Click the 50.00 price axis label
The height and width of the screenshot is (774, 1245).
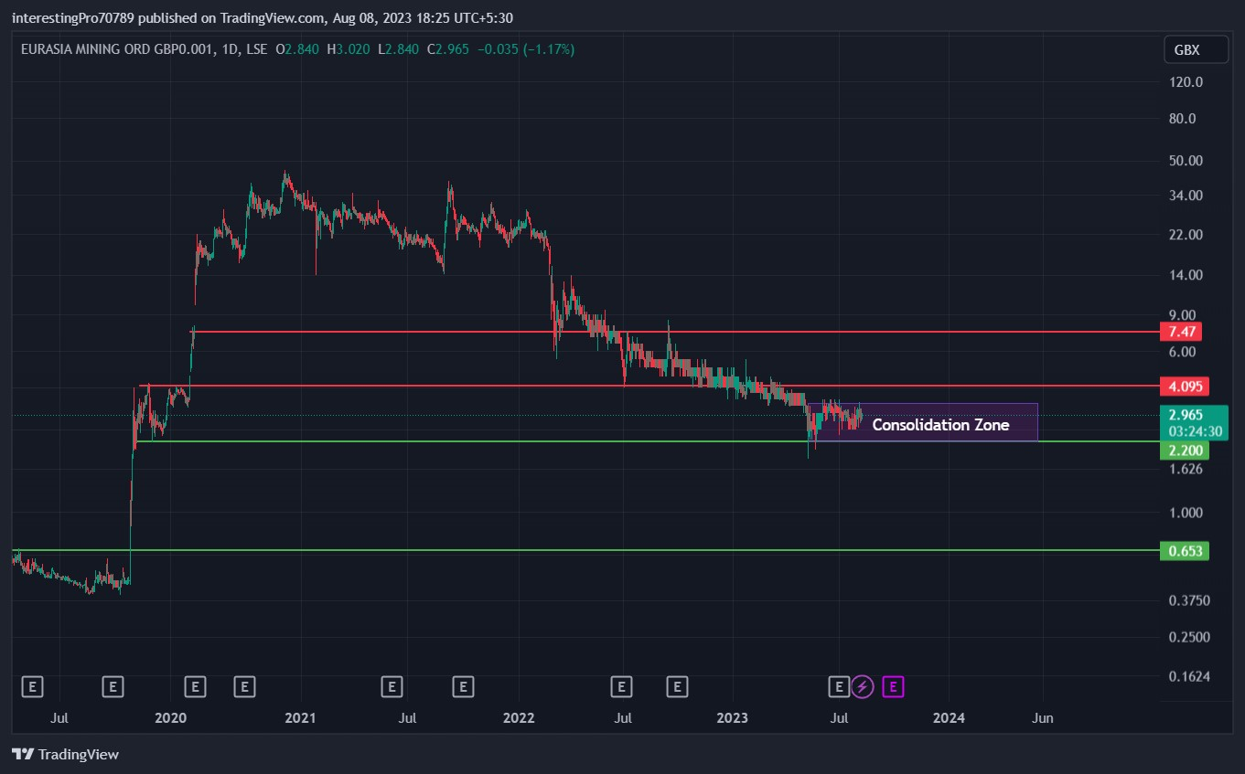click(1186, 161)
